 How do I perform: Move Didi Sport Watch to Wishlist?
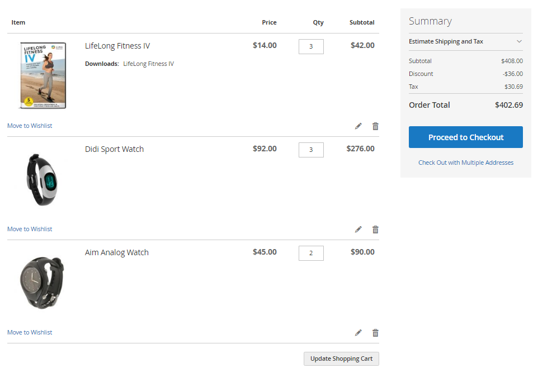30,229
